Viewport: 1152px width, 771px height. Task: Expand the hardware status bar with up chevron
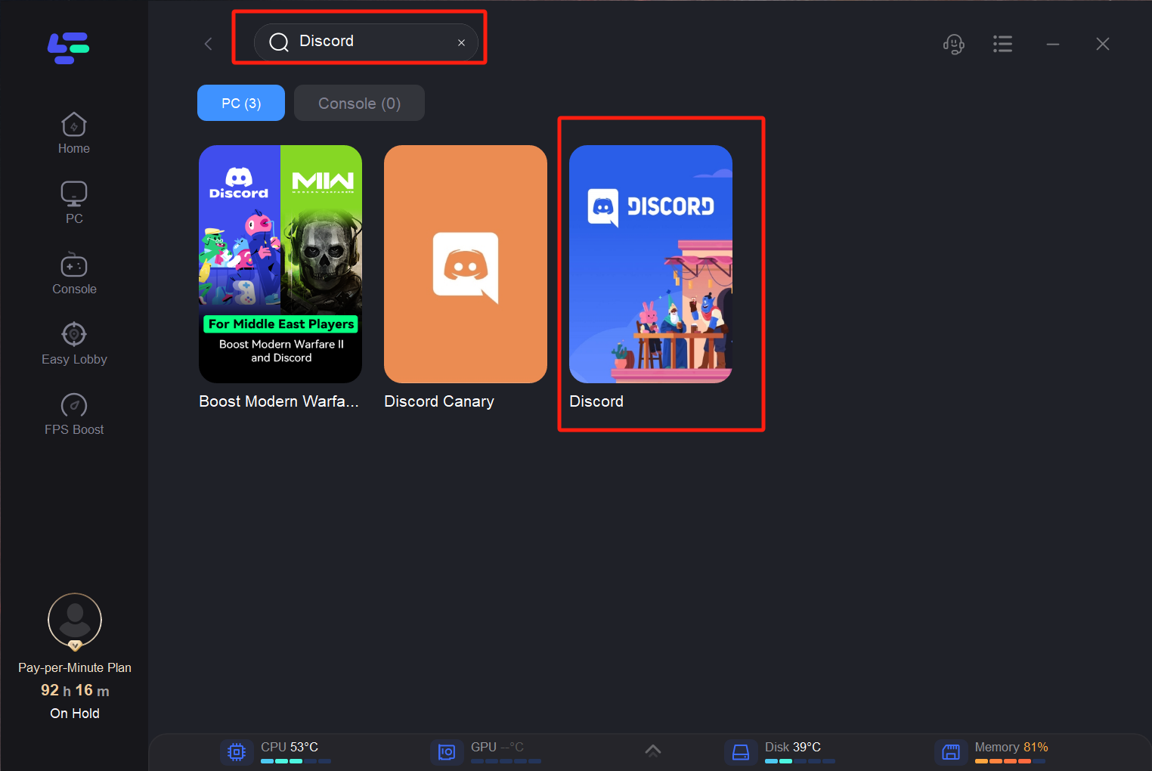653,751
